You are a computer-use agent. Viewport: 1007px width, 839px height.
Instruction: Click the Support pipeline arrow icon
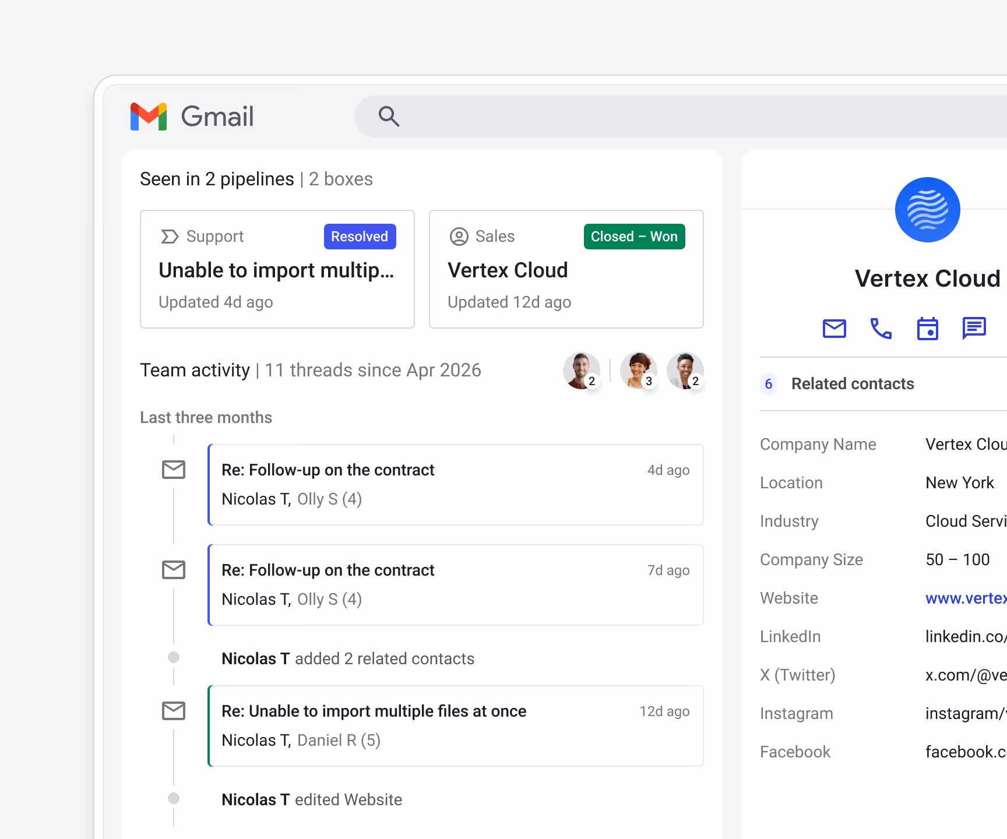tap(170, 237)
